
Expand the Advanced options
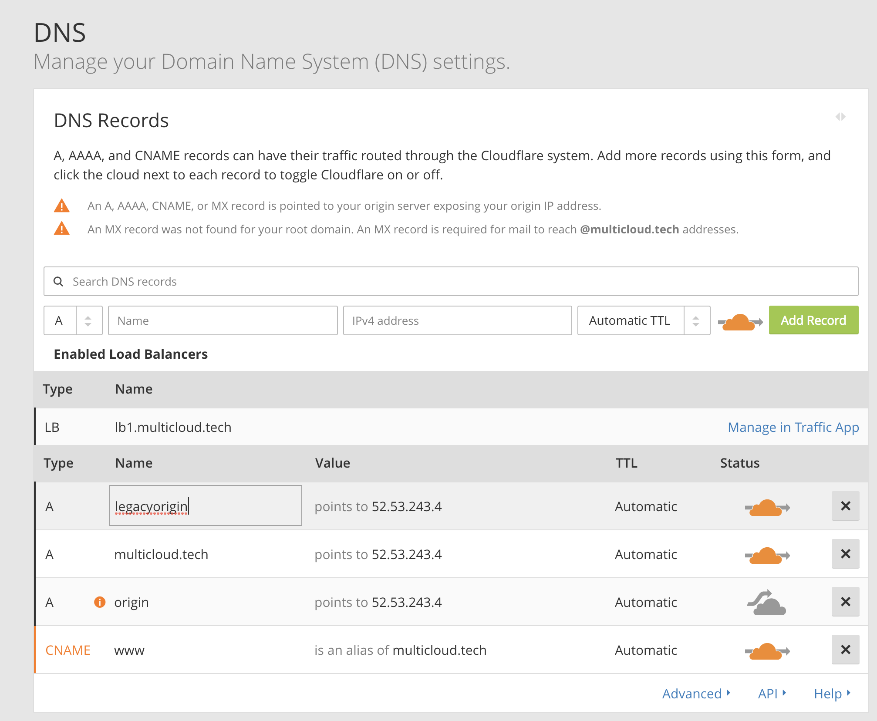point(695,694)
